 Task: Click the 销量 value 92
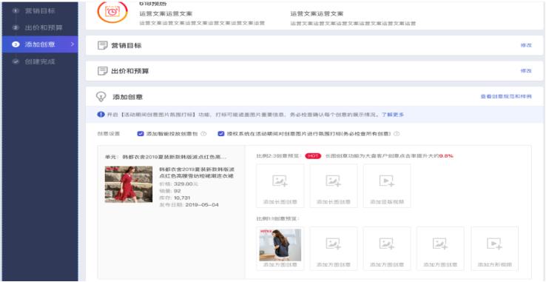178,191
